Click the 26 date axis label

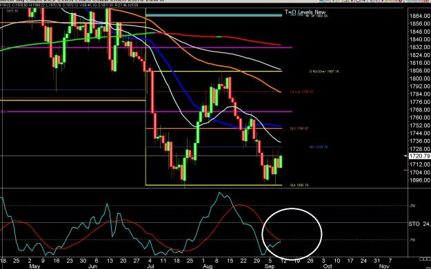click(310, 261)
